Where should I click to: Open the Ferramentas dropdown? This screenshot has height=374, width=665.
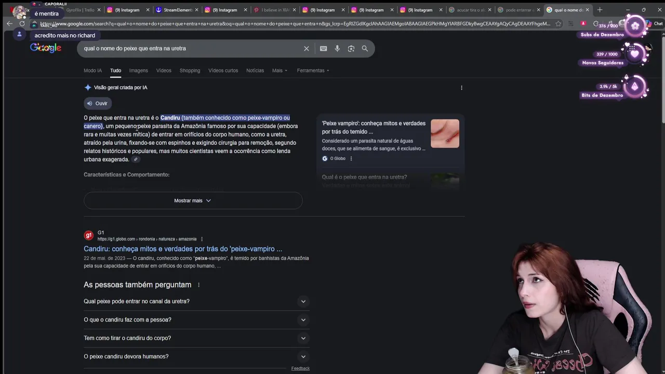(313, 71)
